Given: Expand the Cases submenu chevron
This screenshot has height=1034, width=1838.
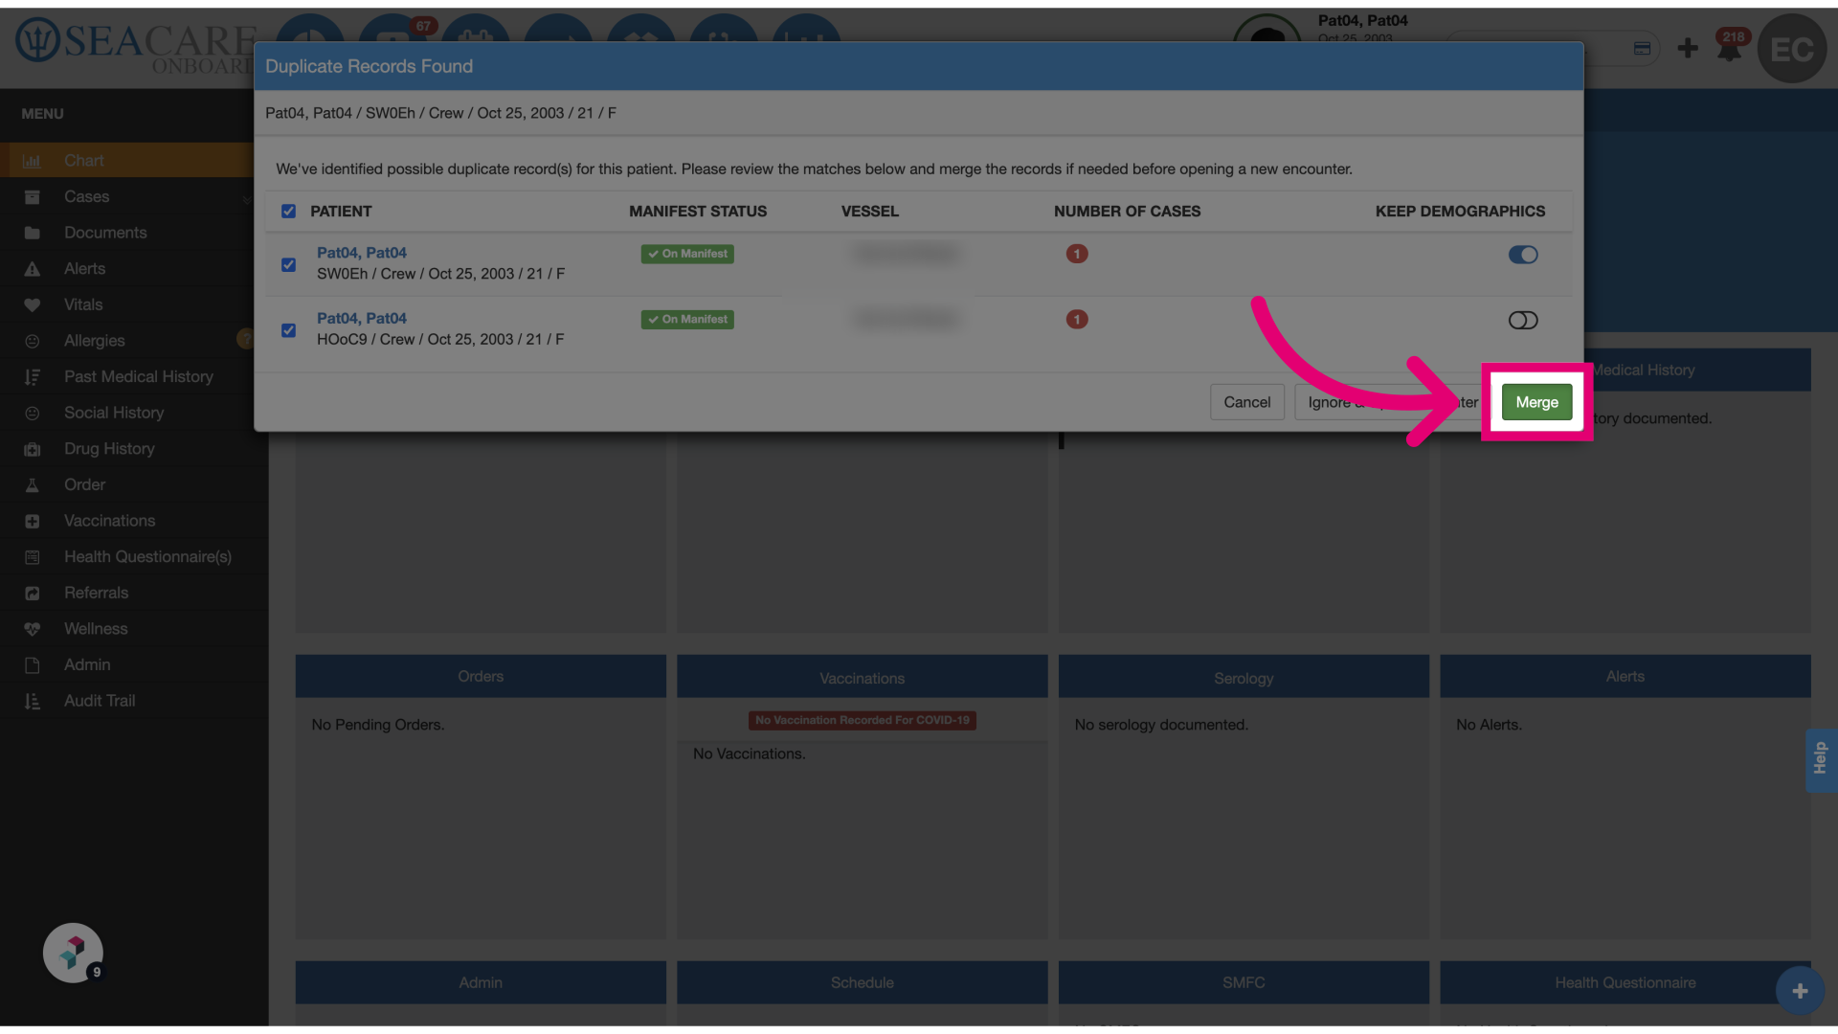Looking at the screenshot, I should point(246,199).
